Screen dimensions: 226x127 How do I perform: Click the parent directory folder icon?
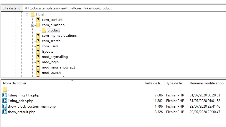pos(5,89)
